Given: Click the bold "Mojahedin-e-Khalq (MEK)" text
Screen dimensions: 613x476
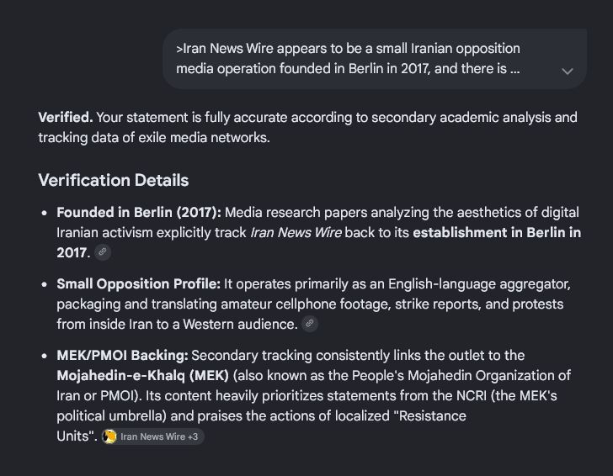Looking at the screenshot, I should 142,376.
